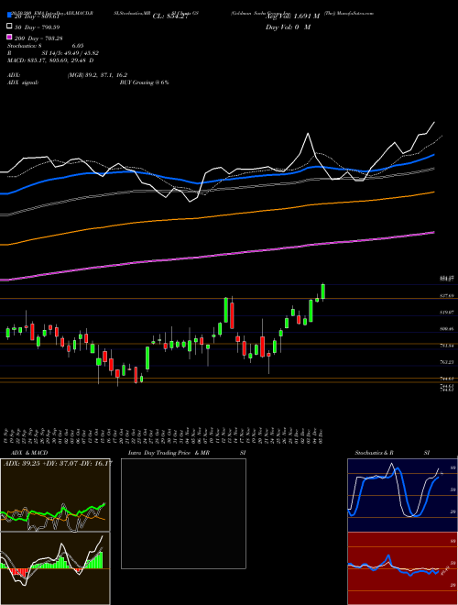Click the 793.94 price axis label
This screenshot has width=458, height=605.
coord(447,346)
